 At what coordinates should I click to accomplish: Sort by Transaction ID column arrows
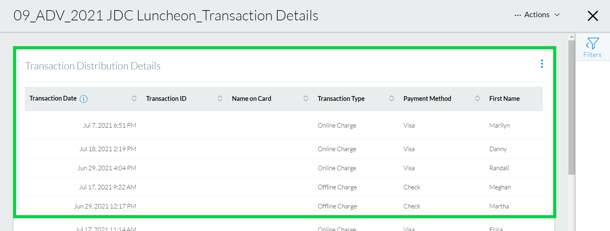click(x=220, y=99)
